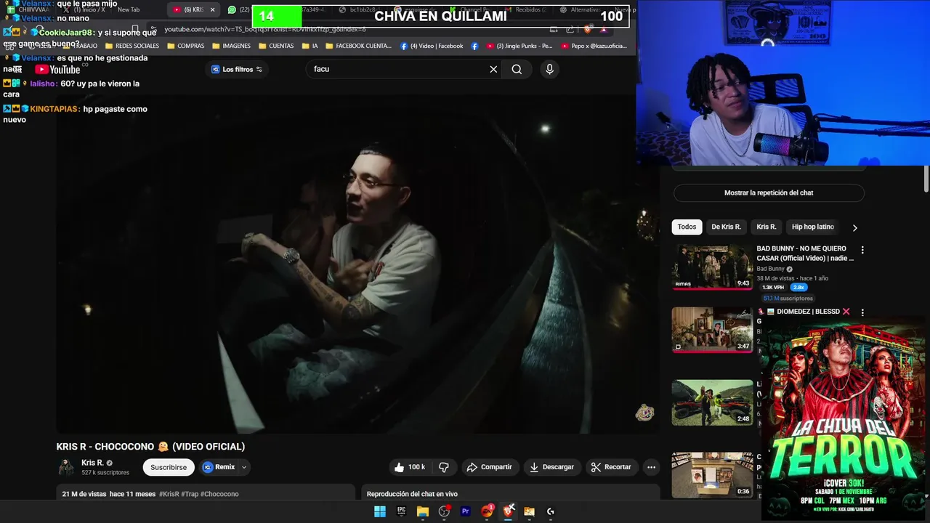Click the #KrisR hashtag
930x523 pixels.
(x=169, y=494)
